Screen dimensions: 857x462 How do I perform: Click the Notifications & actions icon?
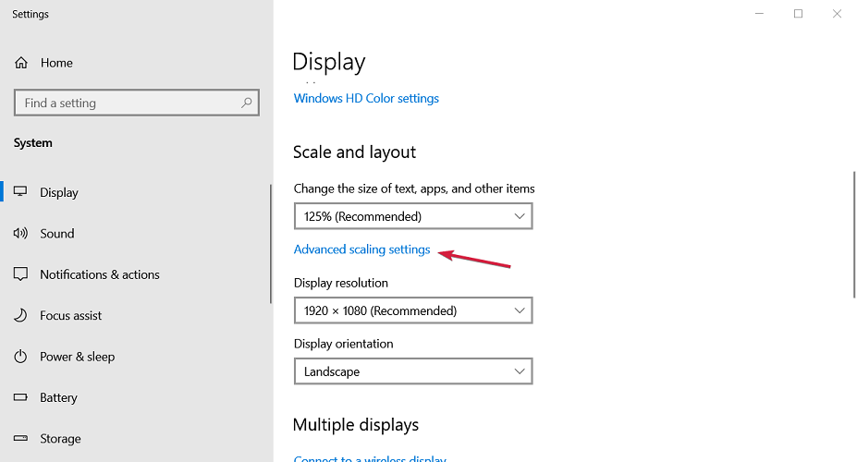pos(20,274)
